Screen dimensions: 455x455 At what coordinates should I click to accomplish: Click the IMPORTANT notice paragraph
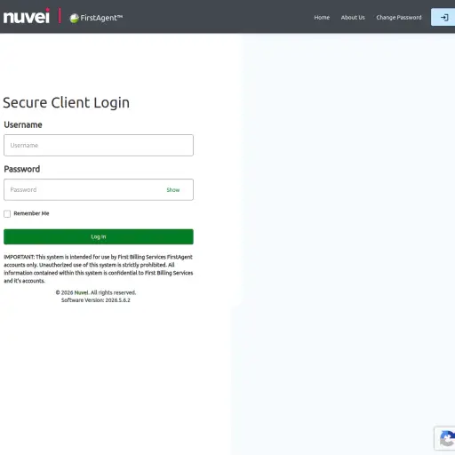[99, 268]
